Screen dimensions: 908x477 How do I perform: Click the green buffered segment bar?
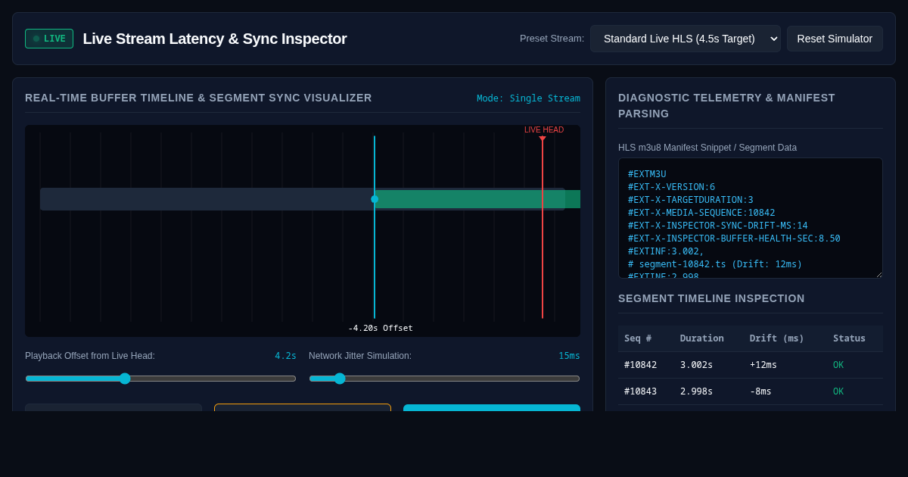(477, 199)
